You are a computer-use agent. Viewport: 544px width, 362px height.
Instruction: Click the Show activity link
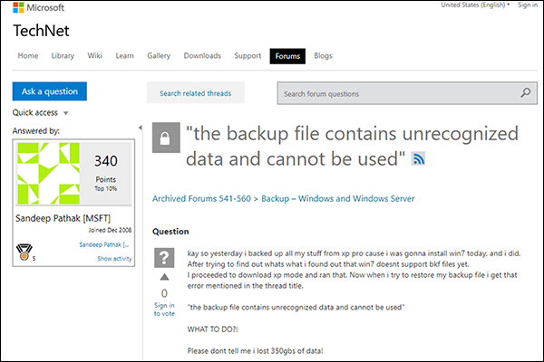pyautogui.click(x=115, y=258)
